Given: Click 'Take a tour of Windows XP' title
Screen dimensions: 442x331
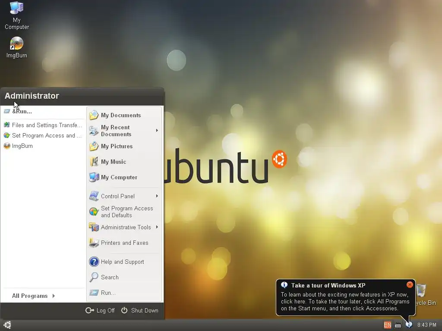Looking at the screenshot, I should click(328, 285).
